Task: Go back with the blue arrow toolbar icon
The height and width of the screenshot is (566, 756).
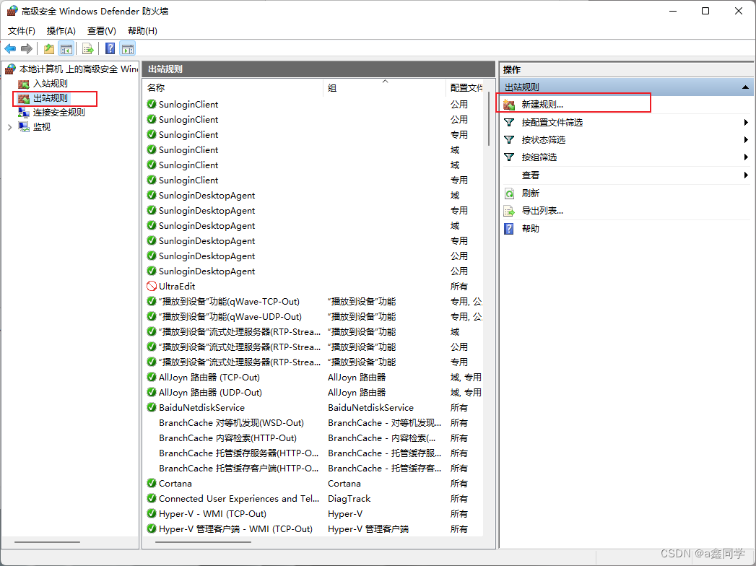Action: pos(10,48)
